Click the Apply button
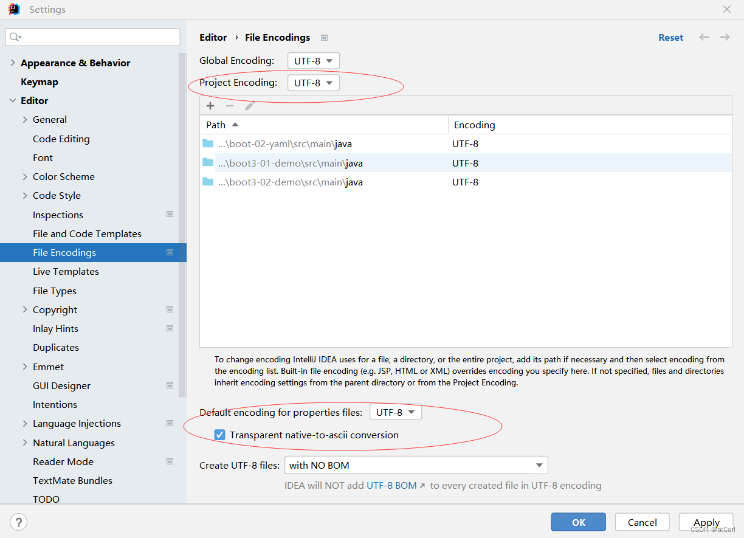This screenshot has height=538, width=744. click(x=706, y=522)
